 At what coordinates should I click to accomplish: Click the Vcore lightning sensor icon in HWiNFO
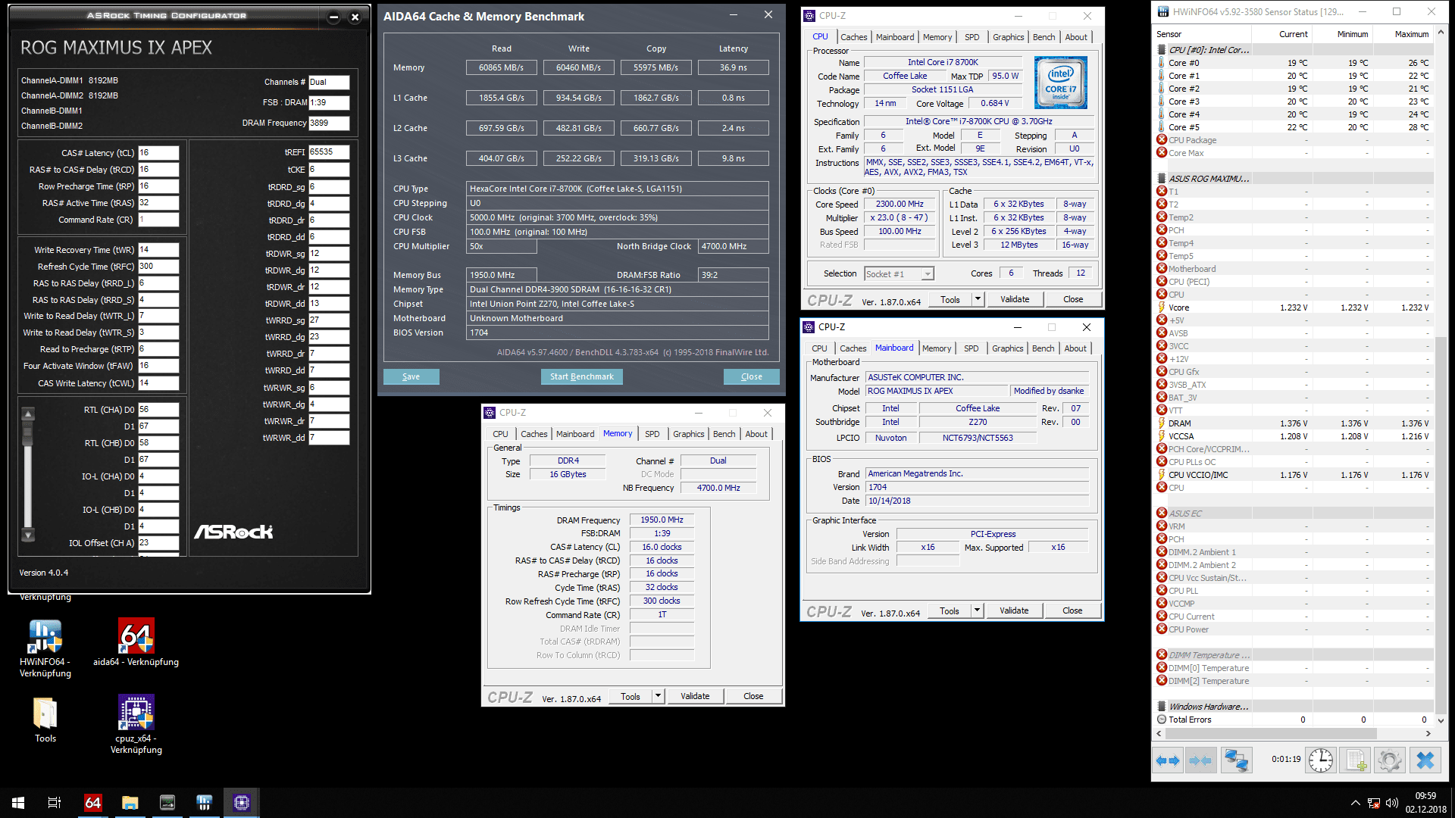1162,308
